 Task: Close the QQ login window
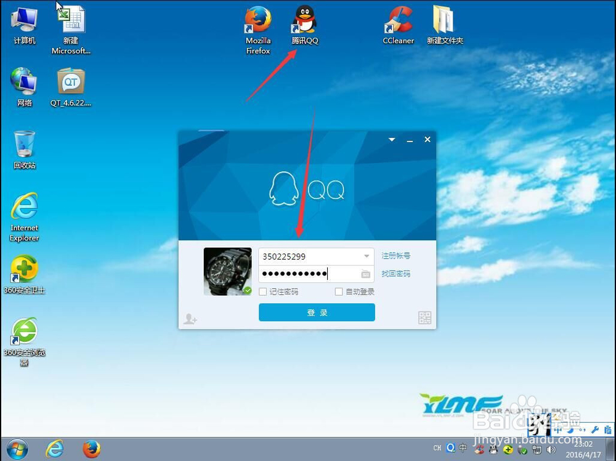click(x=428, y=139)
